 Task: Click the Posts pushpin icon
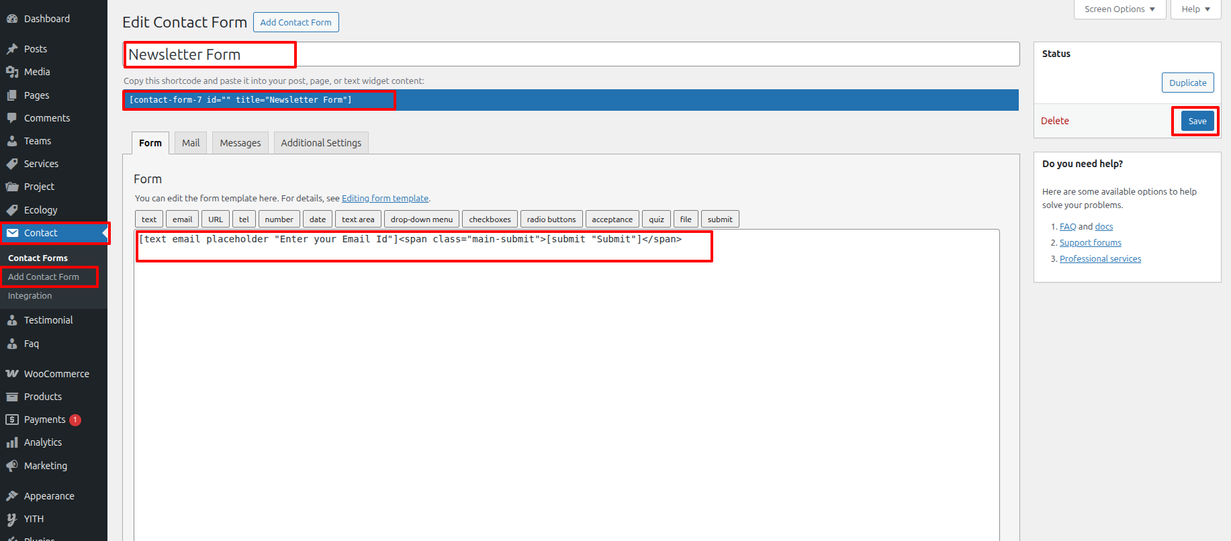tap(12, 49)
